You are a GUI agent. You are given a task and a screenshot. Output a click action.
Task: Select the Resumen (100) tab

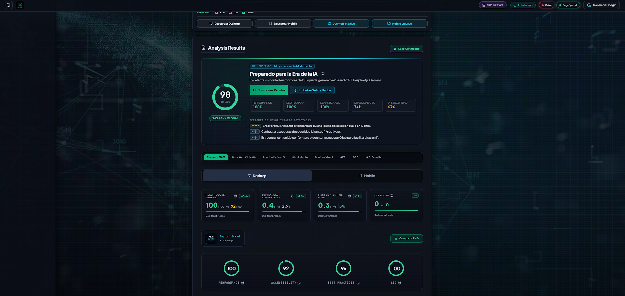point(216,157)
